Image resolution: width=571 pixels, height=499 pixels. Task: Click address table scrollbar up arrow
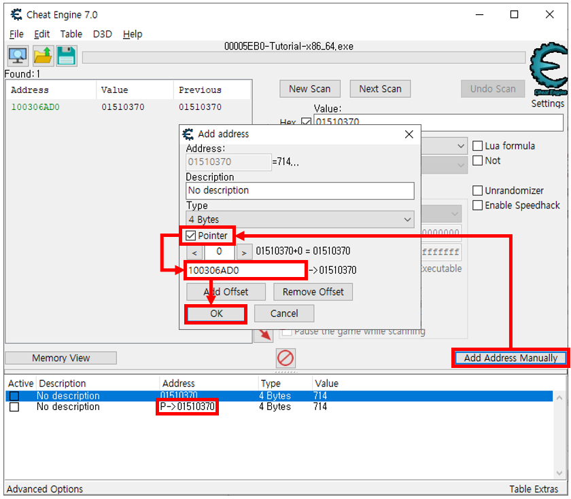pyautogui.click(x=559, y=398)
